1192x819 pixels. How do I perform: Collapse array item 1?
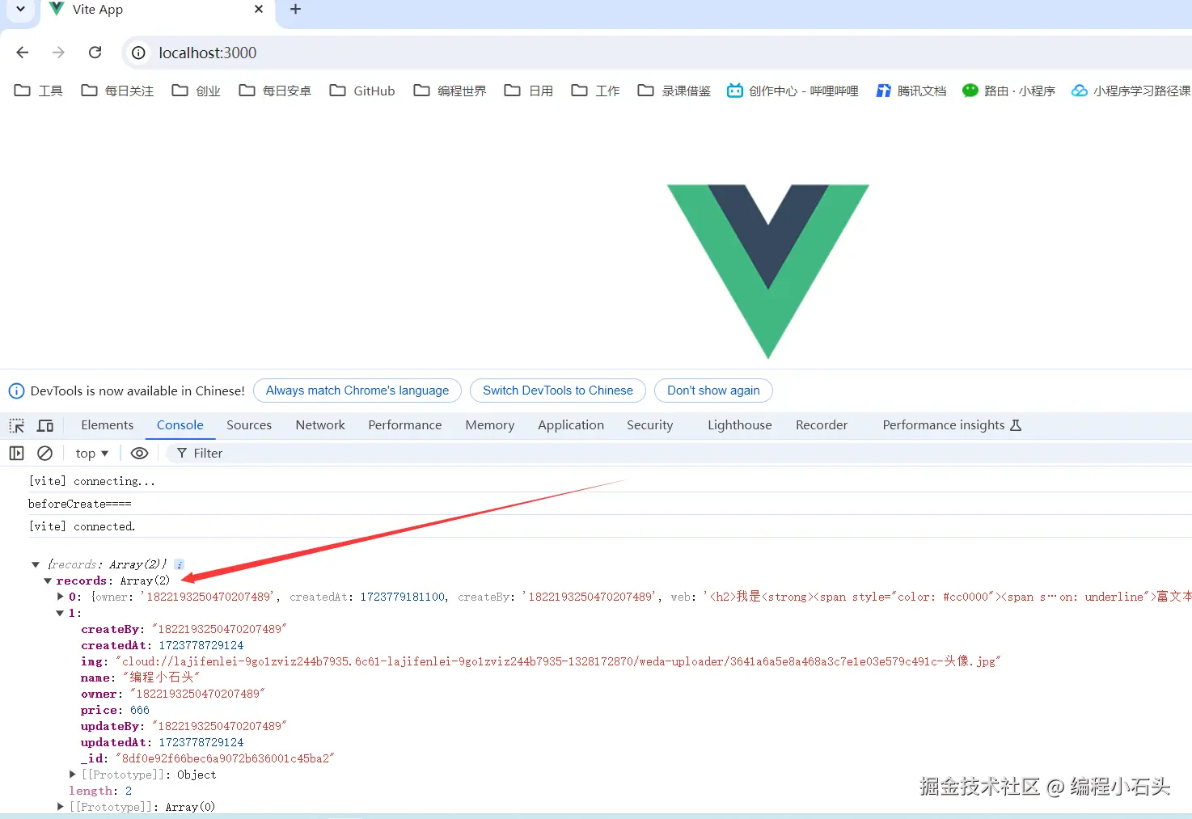coord(60,613)
